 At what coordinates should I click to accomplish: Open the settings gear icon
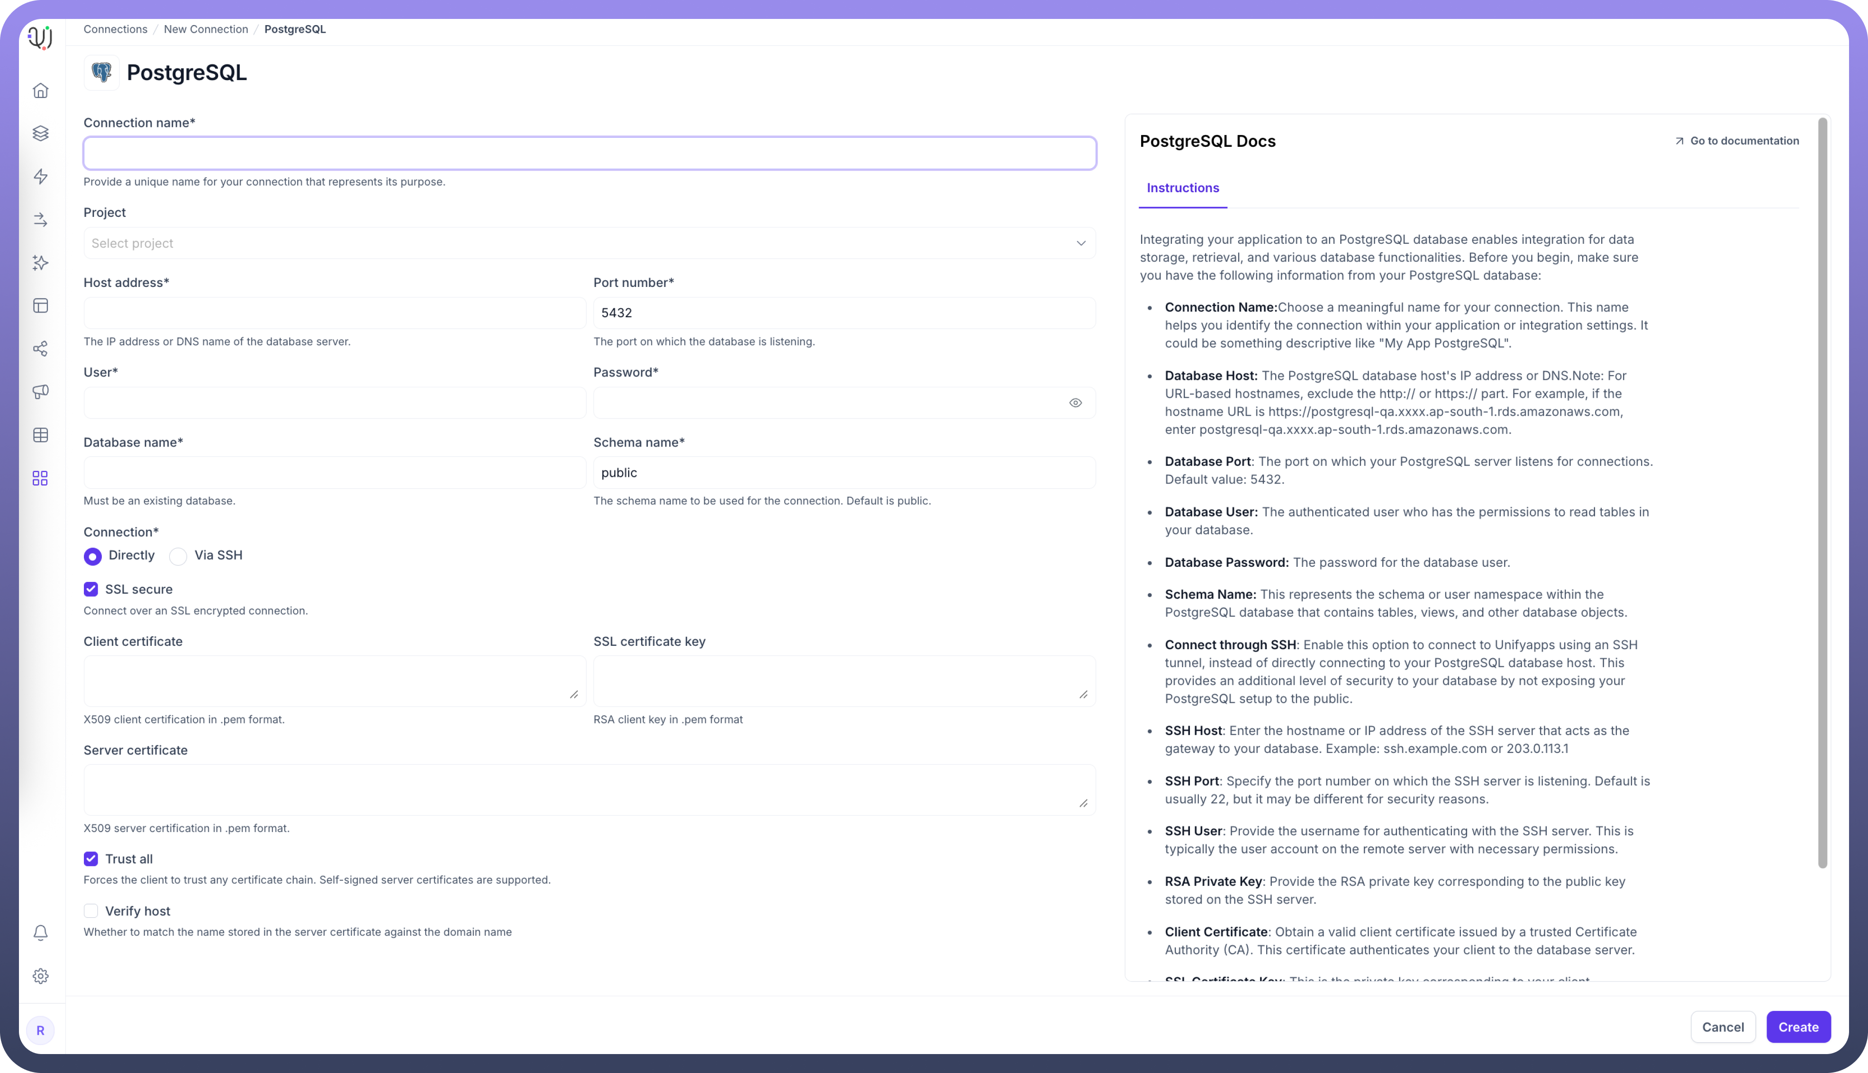coord(41,976)
